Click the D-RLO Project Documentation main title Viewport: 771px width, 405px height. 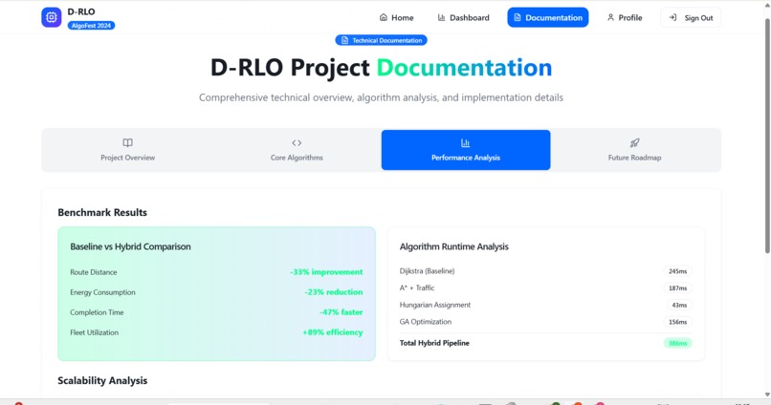coord(381,67)
